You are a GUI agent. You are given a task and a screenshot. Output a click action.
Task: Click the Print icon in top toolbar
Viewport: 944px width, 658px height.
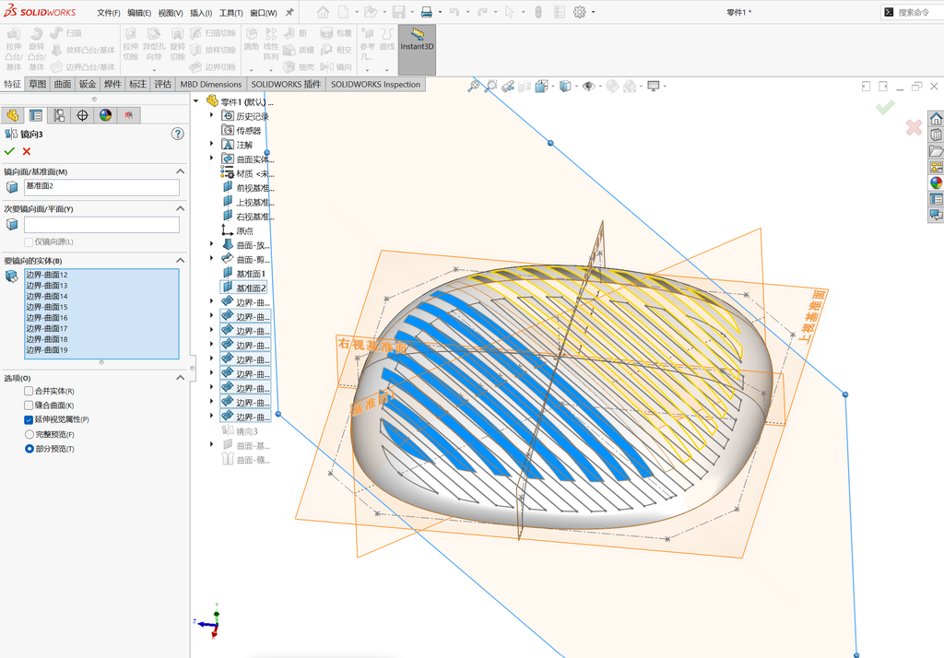coord(426,12)
